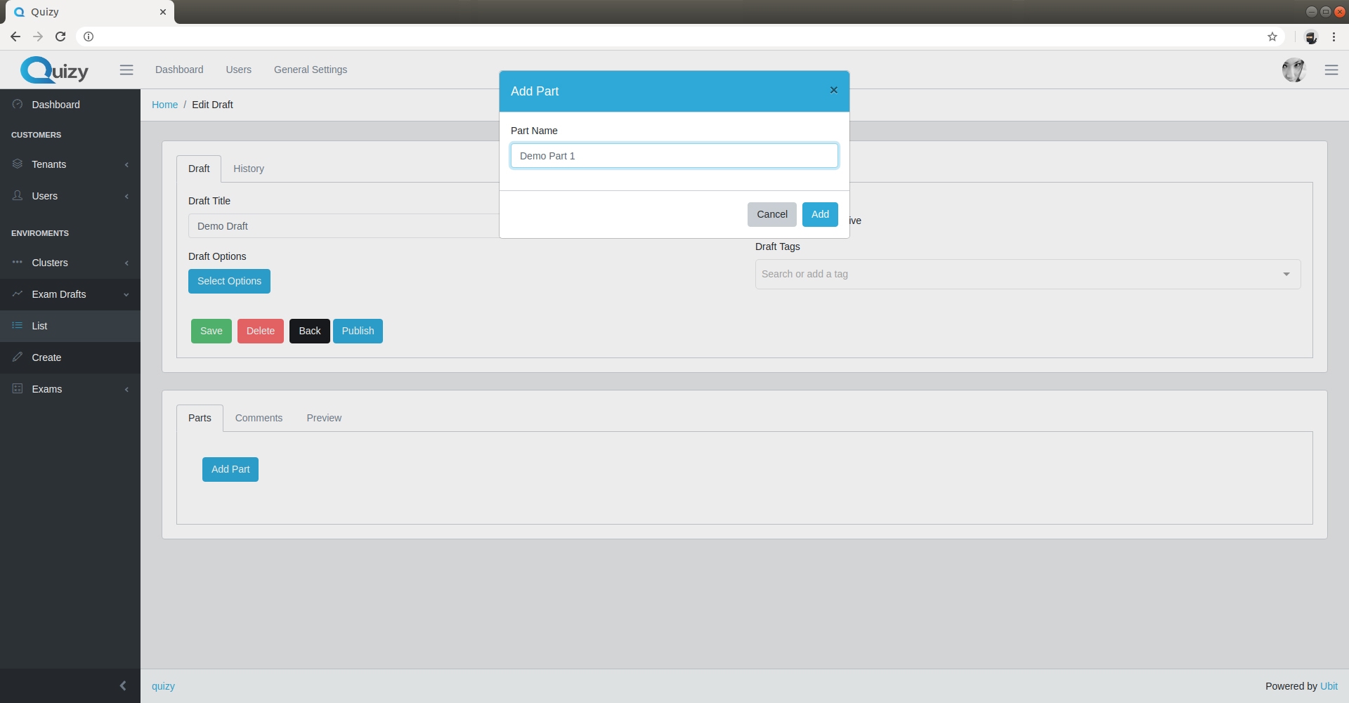
Task: Click the Add Part button in Parts
Action: click(x=230, y=469)
